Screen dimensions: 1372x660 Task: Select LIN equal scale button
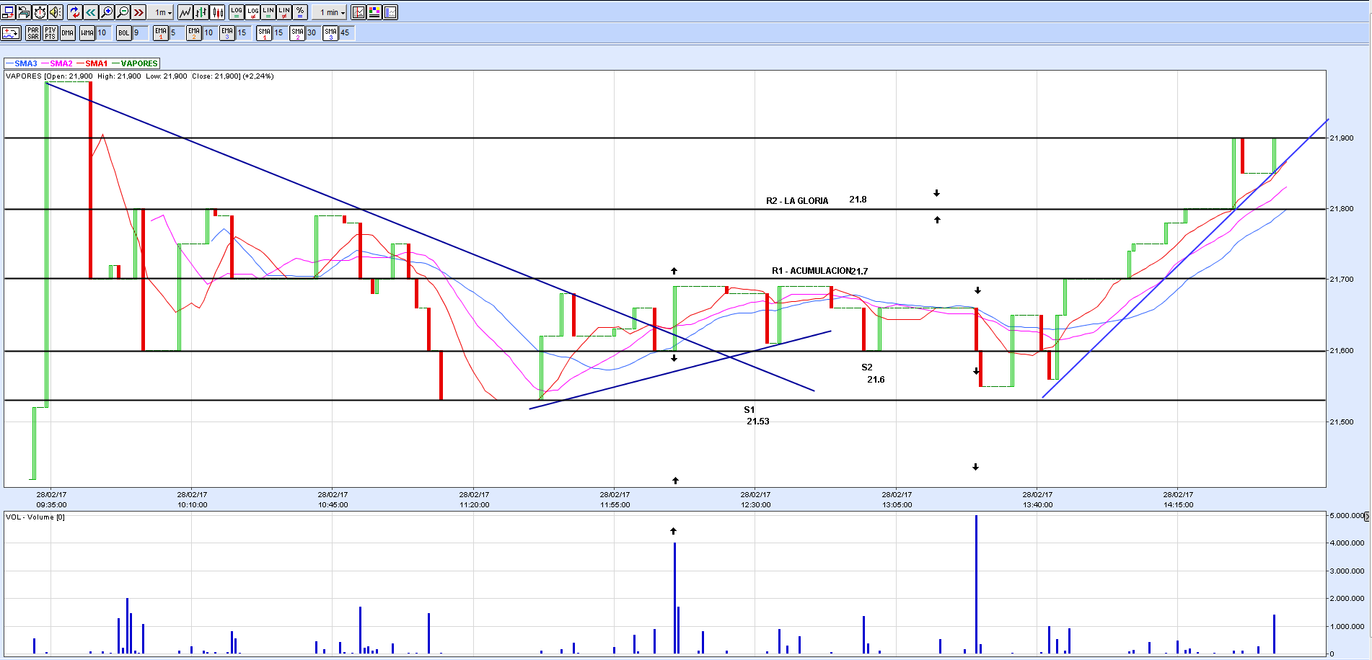[268, 12]
